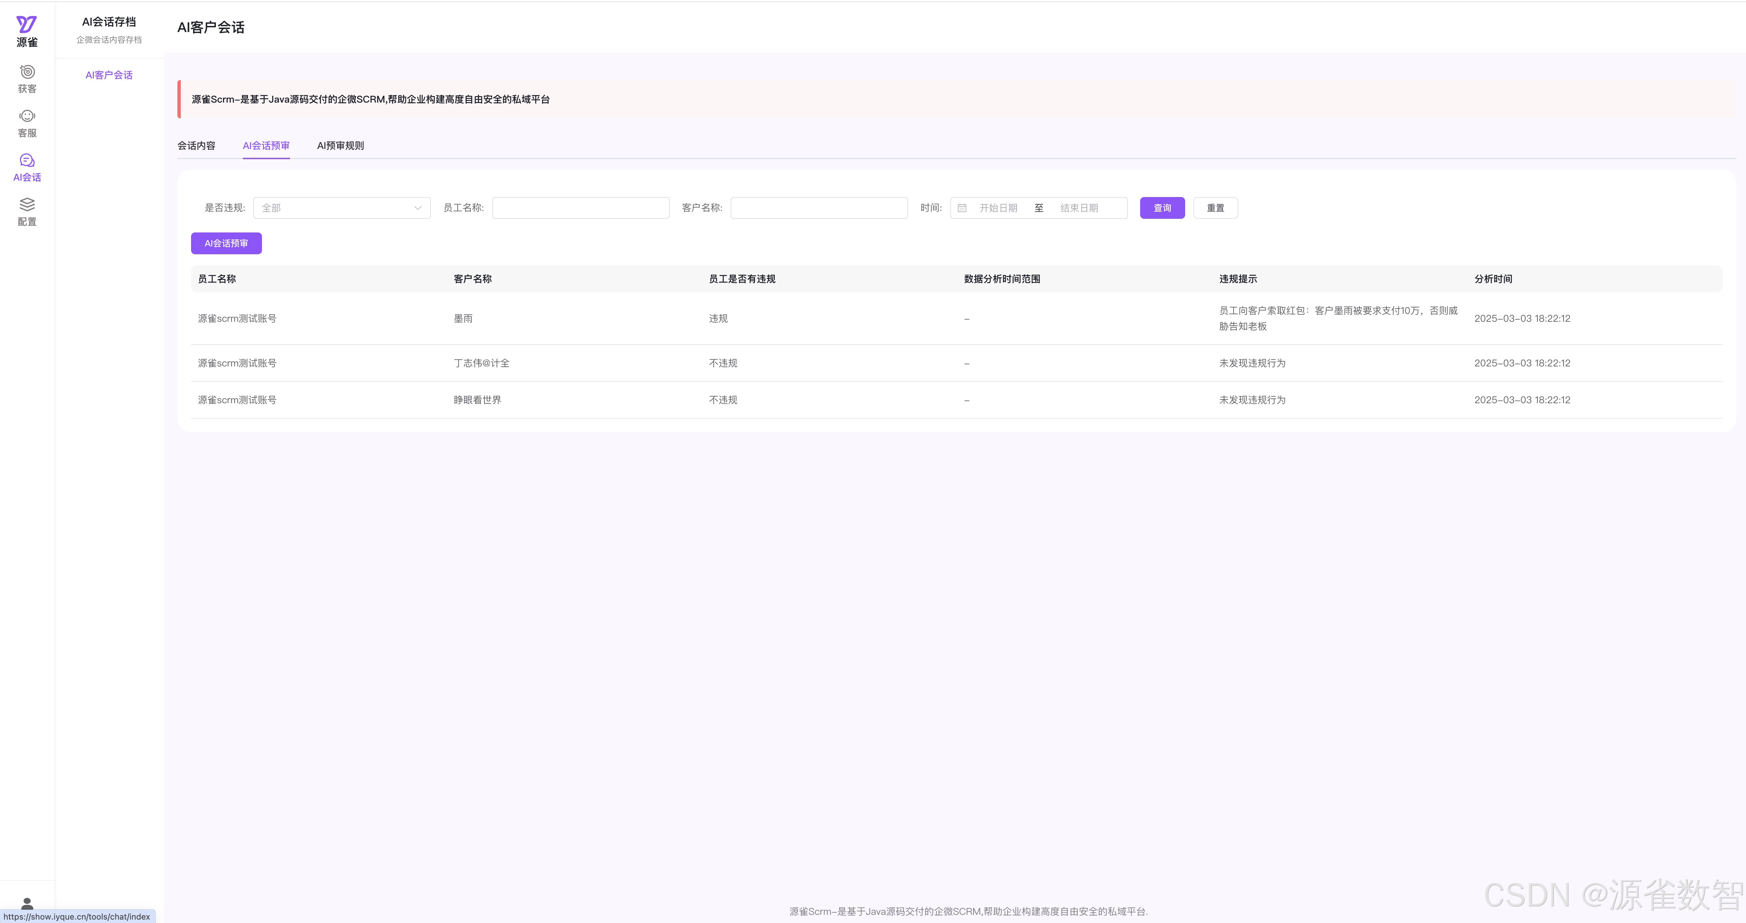Screen dimensions: 1746x923
Task: Click the 员工向客户索取红包 violation hint text
Action: (x=1338, y=318)
